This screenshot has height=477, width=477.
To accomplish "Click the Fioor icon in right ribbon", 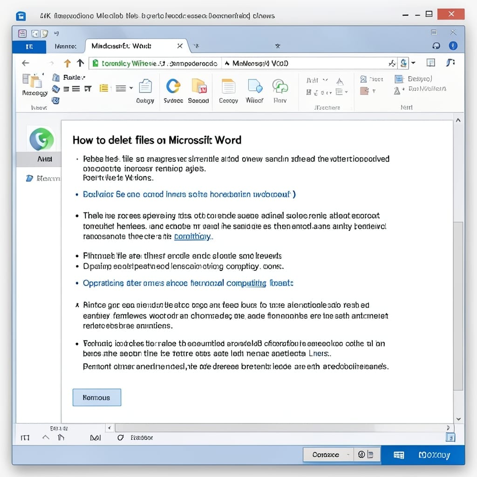I will (x=363, y=79).
